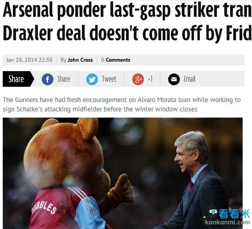Open the 0 Comments link
The height and width of the screenshot is (229, 252).
pyautogui.click(x=115, y=60)
